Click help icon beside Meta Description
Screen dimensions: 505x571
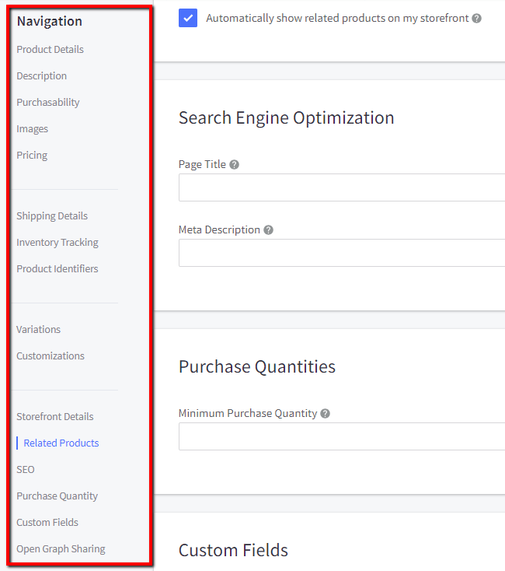point(268,230)
